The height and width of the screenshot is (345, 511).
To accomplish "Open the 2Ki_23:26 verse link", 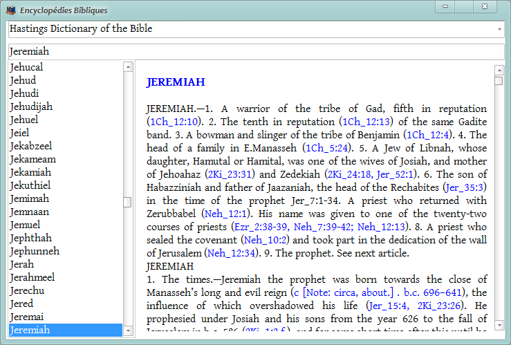I will [439, 306].
